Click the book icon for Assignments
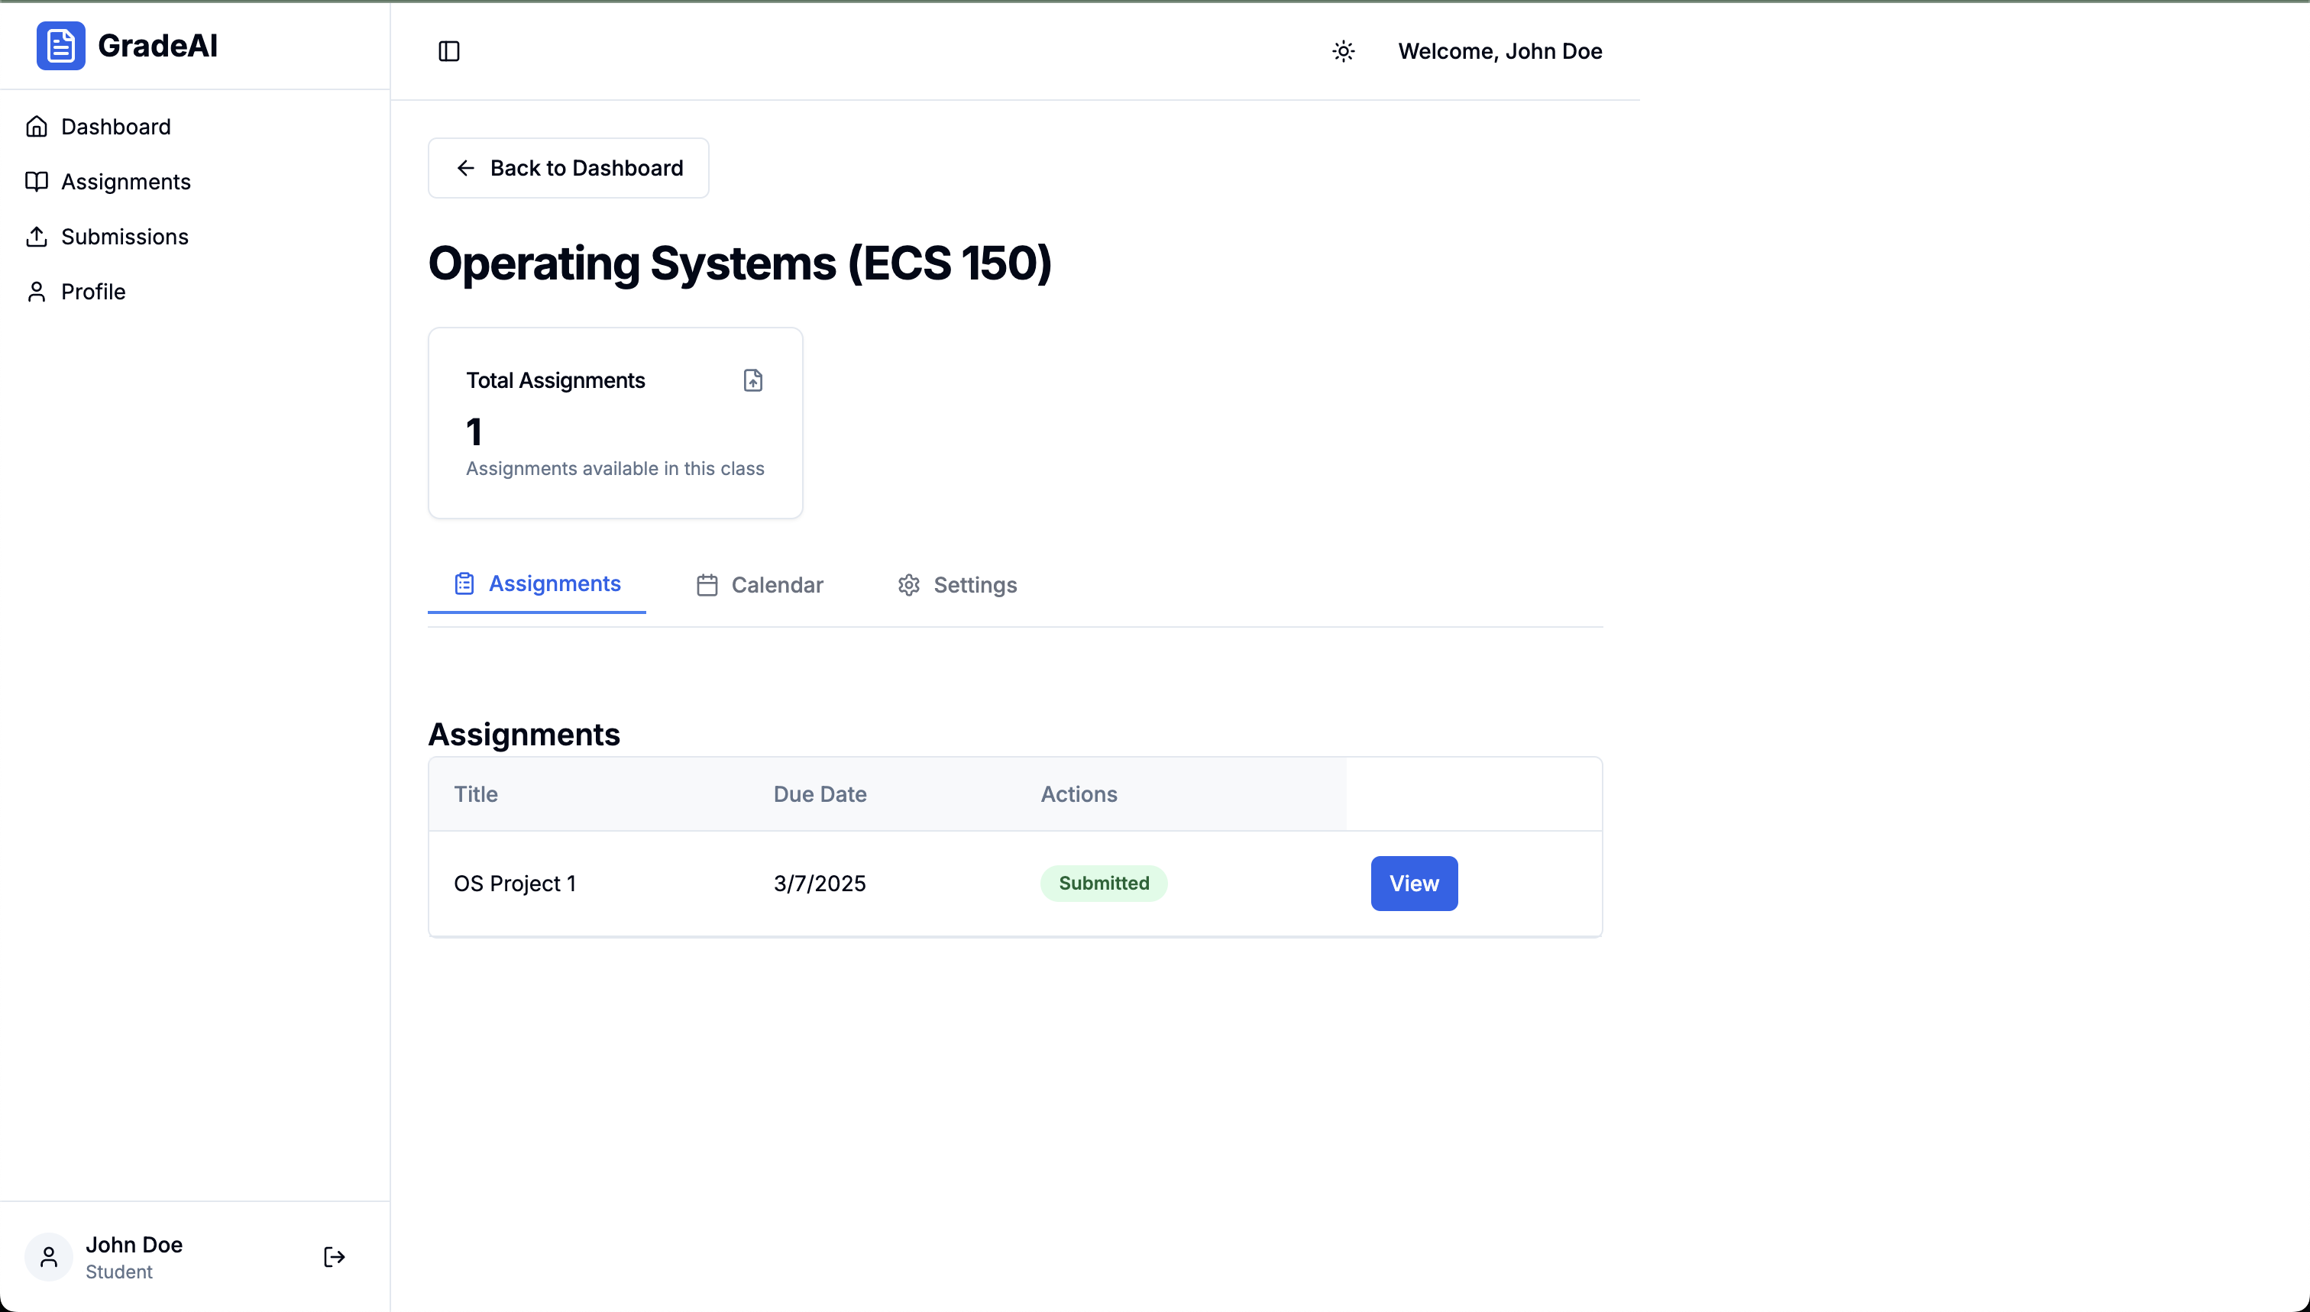 [x=37, y=182]
